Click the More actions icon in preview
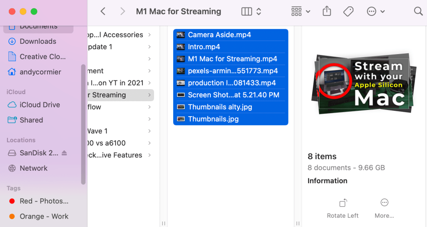This screenshot has width=427, height=227. (384, 203)
